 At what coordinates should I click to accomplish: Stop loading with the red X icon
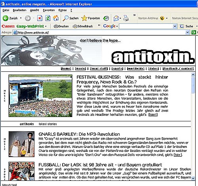[40, 18]
